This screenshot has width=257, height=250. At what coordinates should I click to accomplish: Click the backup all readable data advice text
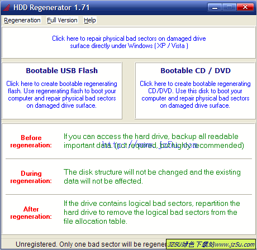coord(154,141)
